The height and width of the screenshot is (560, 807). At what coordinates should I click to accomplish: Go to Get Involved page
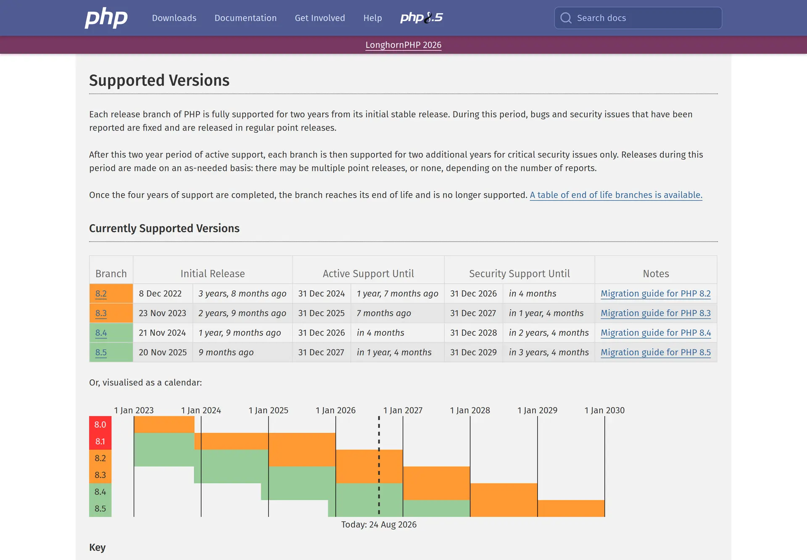click(320, 18)
